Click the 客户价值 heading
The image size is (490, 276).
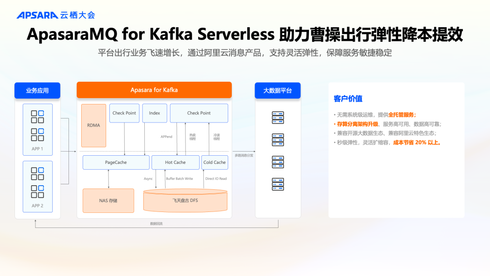pos(348,99)
